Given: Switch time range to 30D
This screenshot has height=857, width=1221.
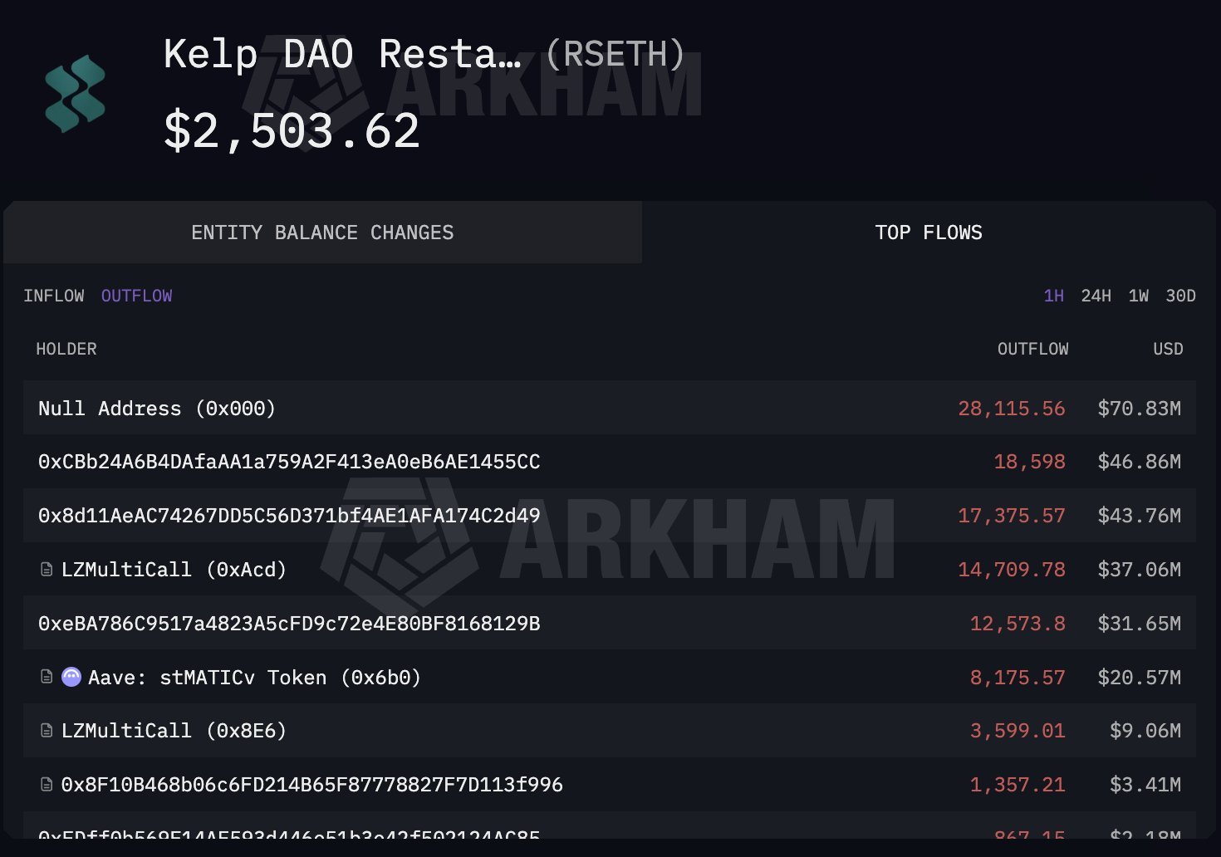Looking at the screenshot, I should (1180, 296).
